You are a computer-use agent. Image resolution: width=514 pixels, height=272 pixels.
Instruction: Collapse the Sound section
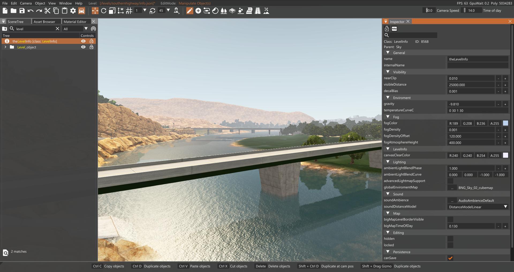click(x=388, y=194)
